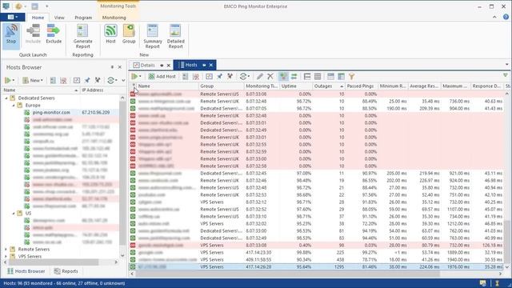Viewport: 512px width, 288px height.
Task: Collapse the ribbon with the chevron
Action: 494,17
